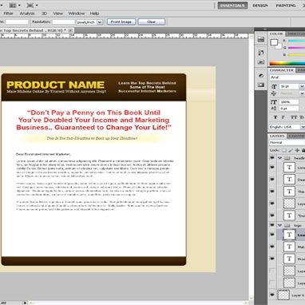This screenshot has height=305, width=305.
Task: Select the "Product" text layer thumbnail
Action: tap(289, 259)
